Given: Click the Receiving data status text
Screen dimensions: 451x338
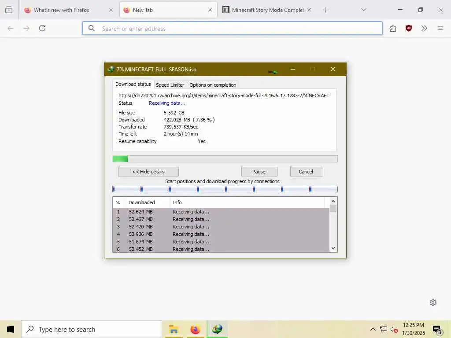Looking at the screenshot, I should point(167,103).
